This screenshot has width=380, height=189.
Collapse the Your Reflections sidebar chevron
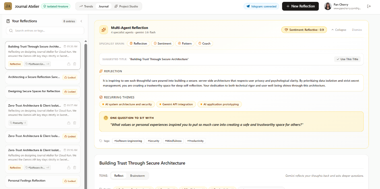pyautogui.click(x=81, y=21)
